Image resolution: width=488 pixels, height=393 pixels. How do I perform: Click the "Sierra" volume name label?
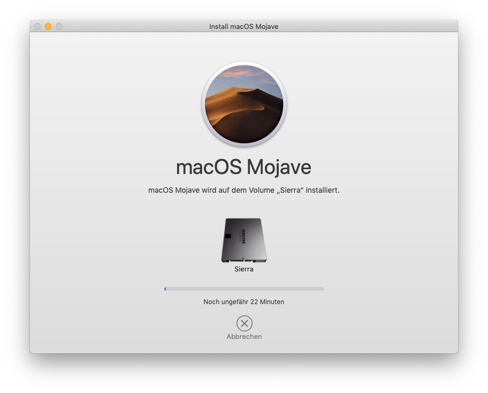(244, 269)
